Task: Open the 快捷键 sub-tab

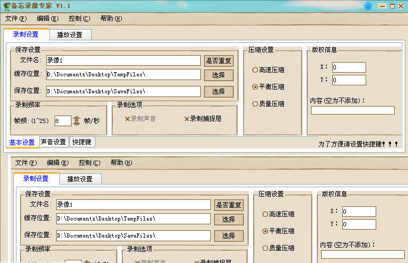Action: pos(83,142)
